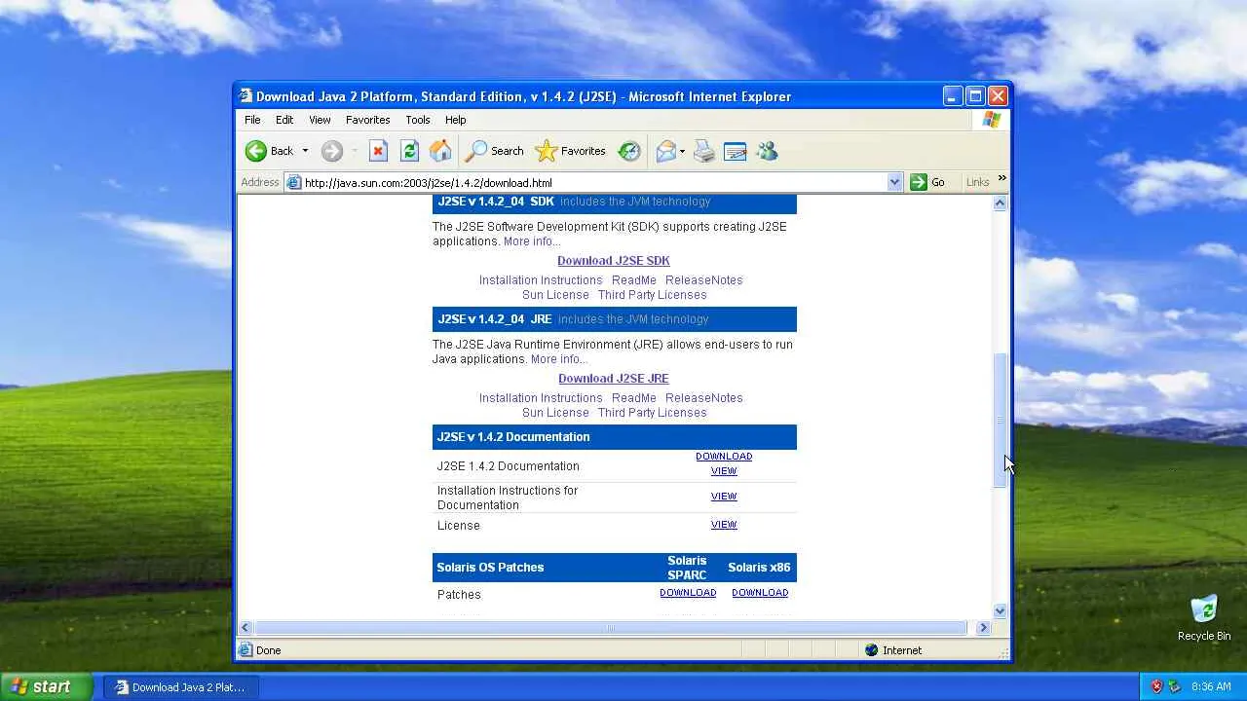
Task: Click the Done text in the status bar
Action: coord(268,650)
